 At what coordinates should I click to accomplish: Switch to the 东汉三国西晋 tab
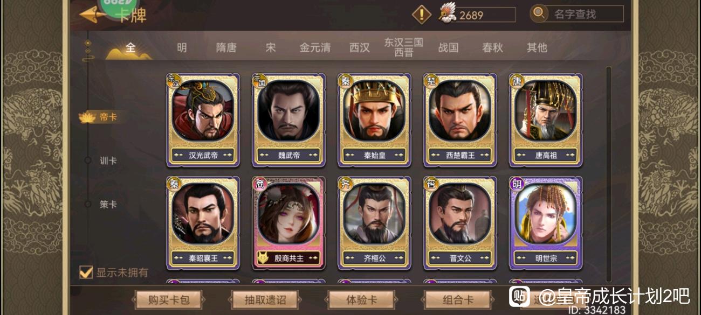coord(403,47)
